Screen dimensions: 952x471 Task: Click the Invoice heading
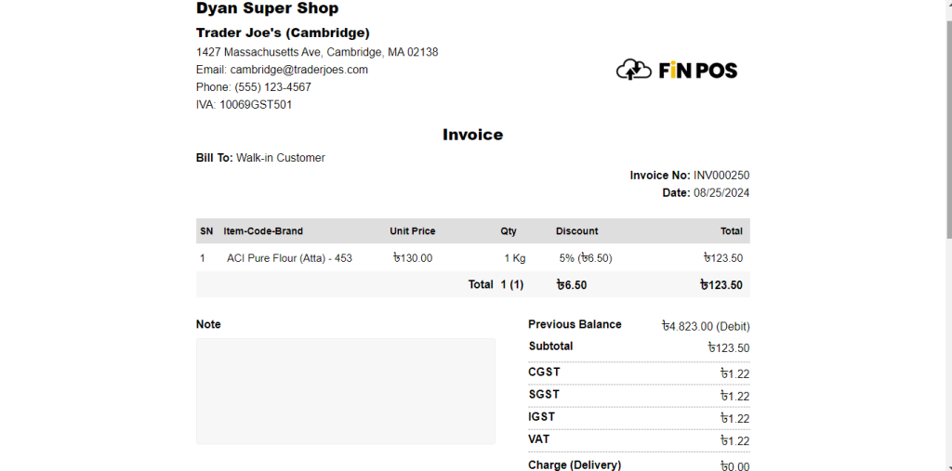pos(473,135)
